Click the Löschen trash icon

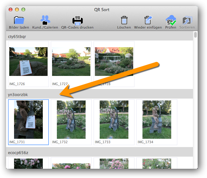(124, 20)
